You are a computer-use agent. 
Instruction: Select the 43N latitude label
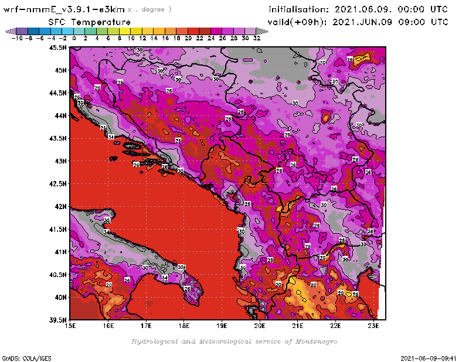click(60, 161)
